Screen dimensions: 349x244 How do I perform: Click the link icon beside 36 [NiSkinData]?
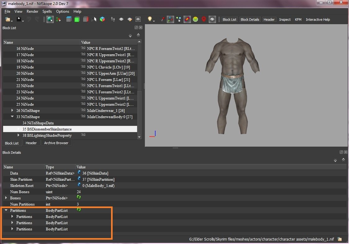(x=79, y=172)
